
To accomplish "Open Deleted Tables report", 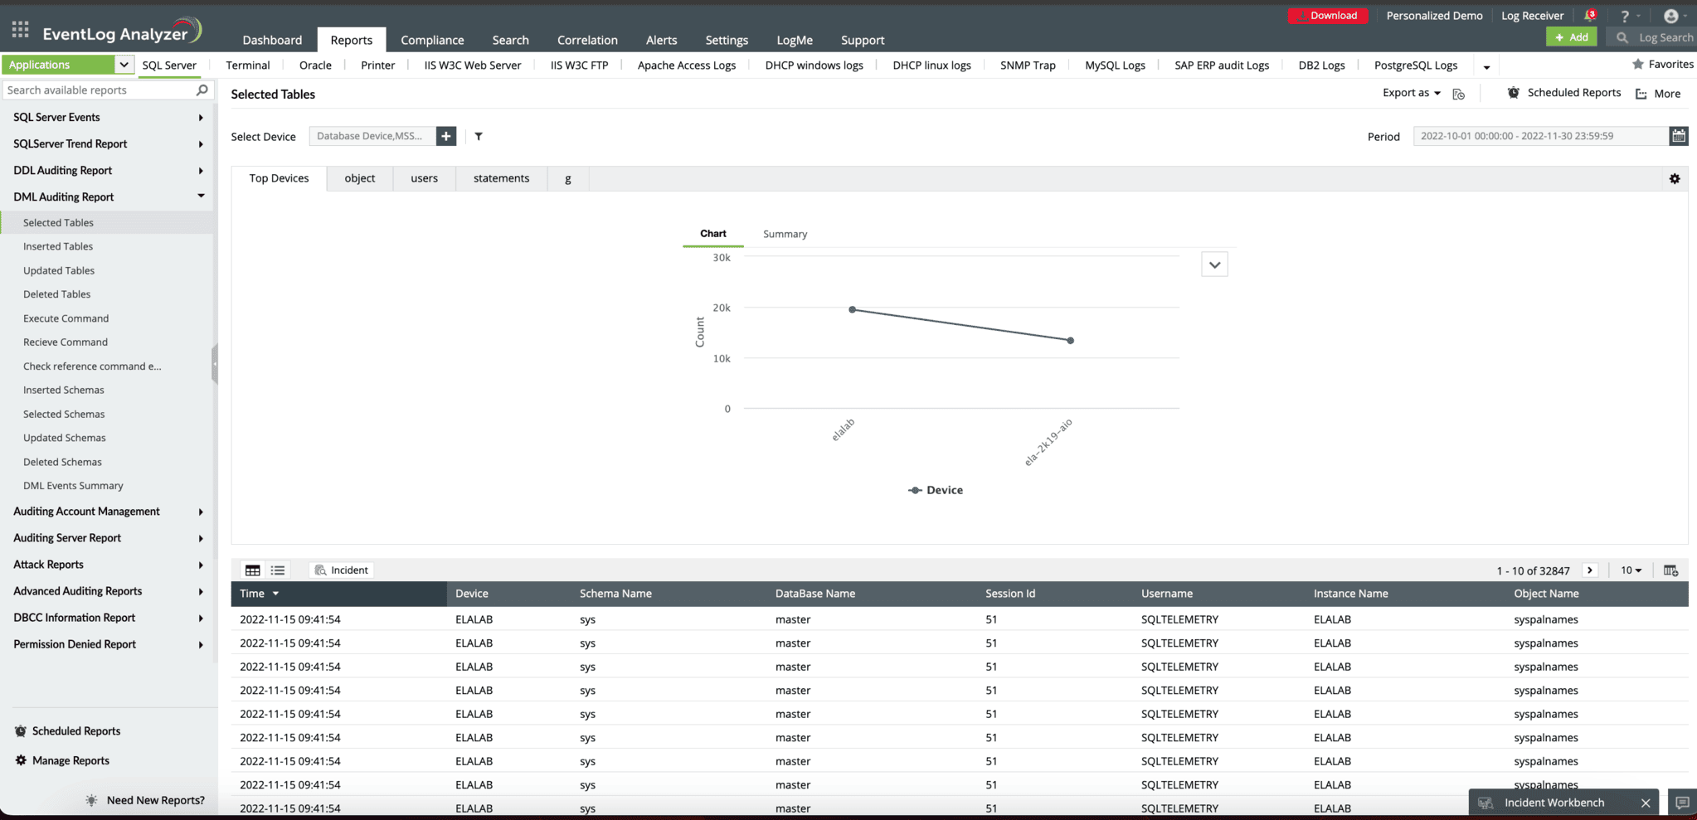I will 56,294.
